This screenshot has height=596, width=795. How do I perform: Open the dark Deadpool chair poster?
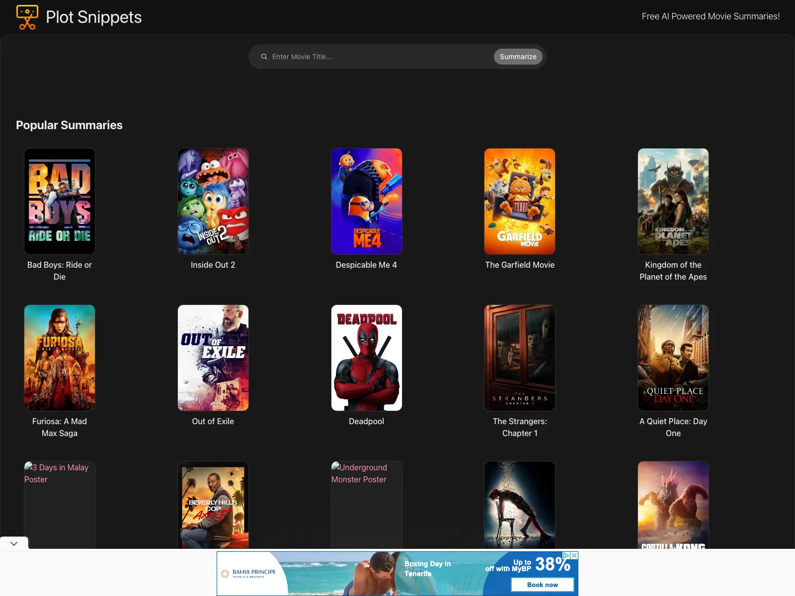tap(520, 505)
